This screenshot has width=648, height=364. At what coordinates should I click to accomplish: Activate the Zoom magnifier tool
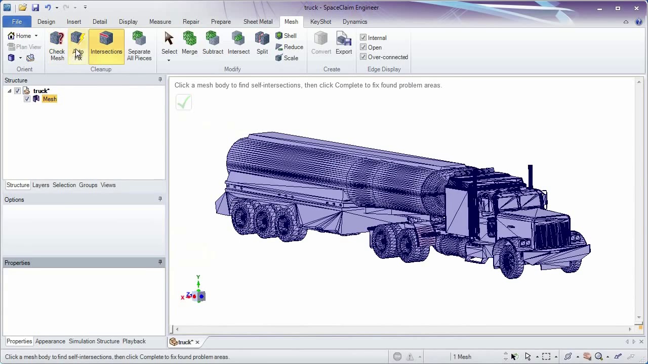599,356
